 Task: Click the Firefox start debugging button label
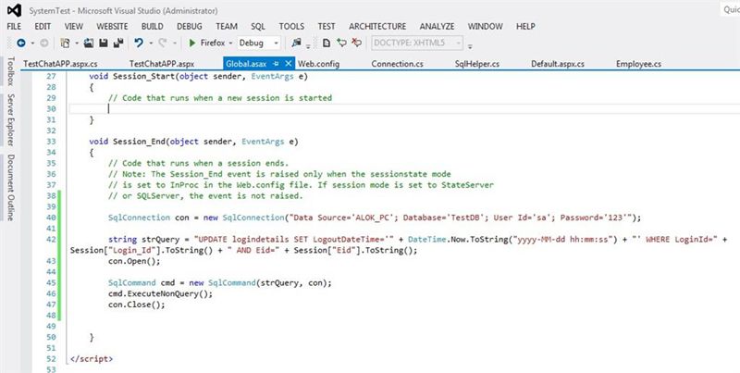click(x=213, y=43)
